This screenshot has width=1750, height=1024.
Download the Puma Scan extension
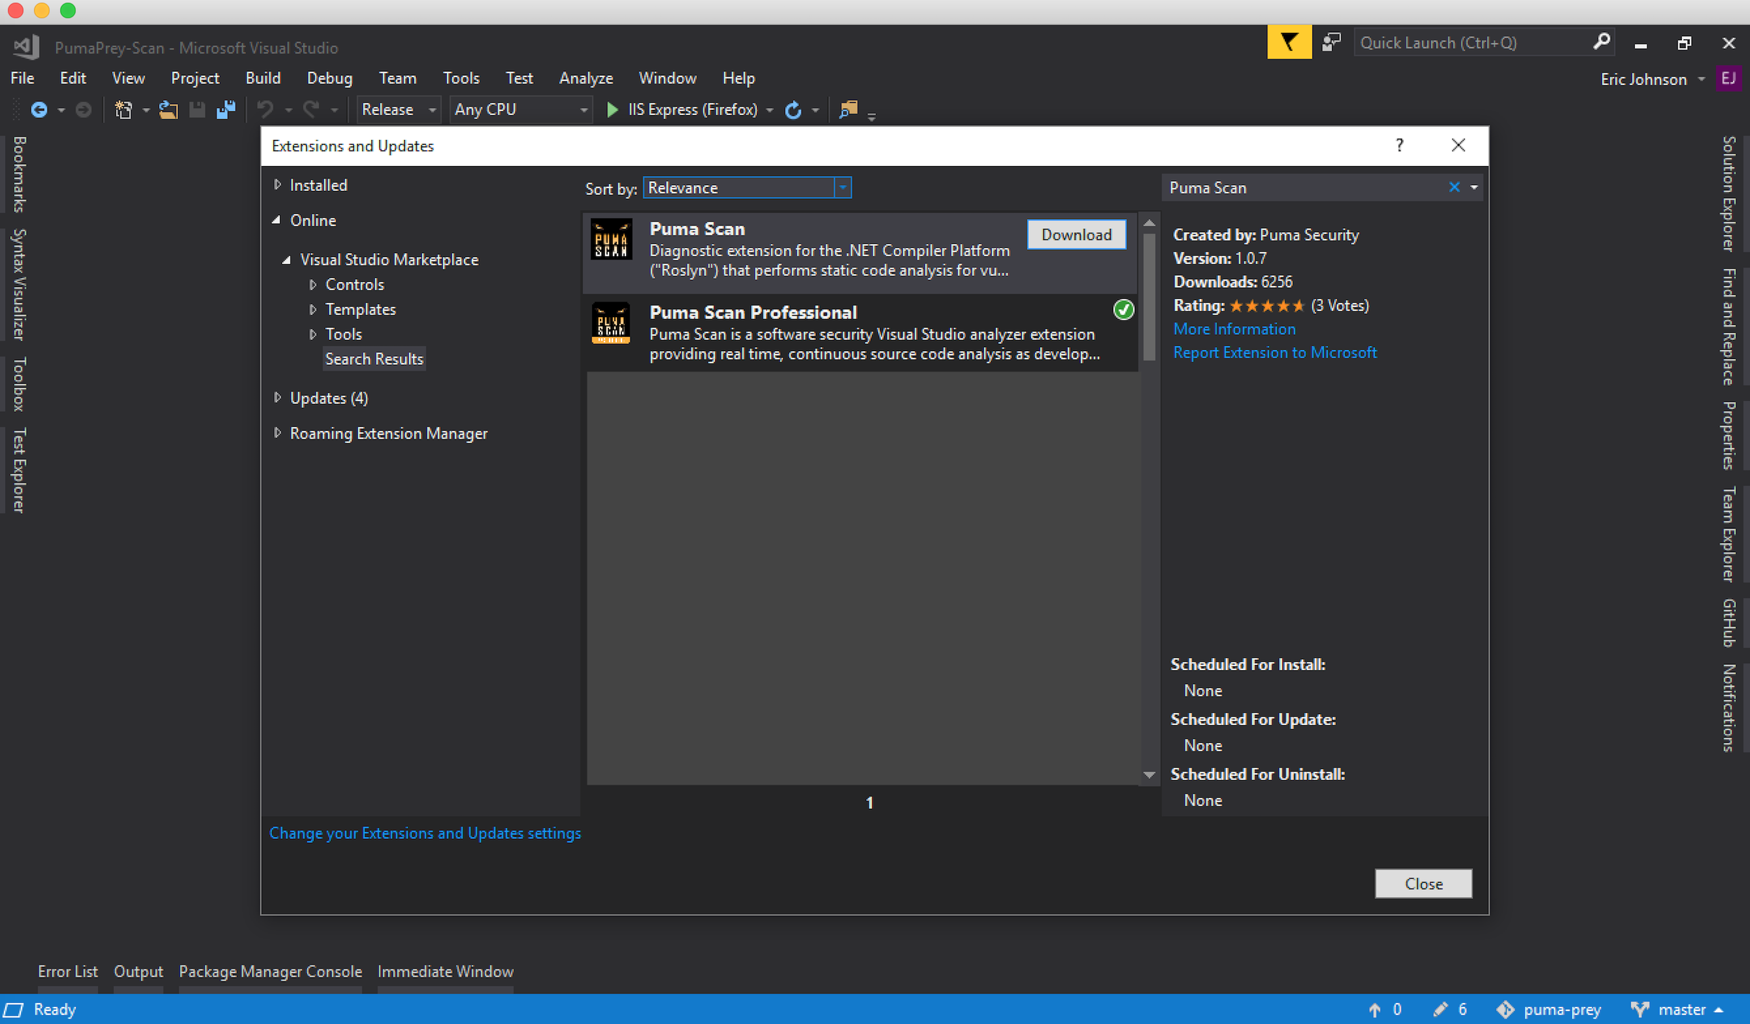(x=1076, y=235)
